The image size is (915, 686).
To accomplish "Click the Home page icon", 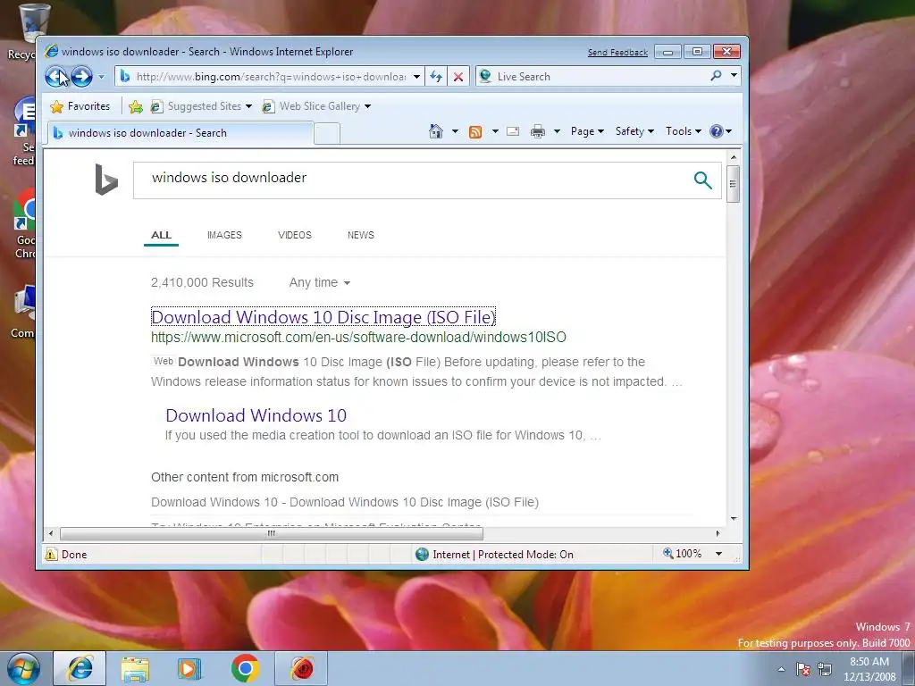I will pos(436,131).
